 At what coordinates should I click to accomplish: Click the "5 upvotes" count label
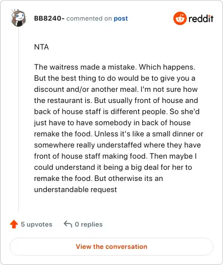click(36, 224)
